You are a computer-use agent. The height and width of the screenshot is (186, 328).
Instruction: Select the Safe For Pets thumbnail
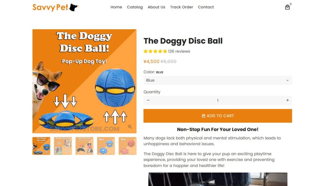[85, 146]
